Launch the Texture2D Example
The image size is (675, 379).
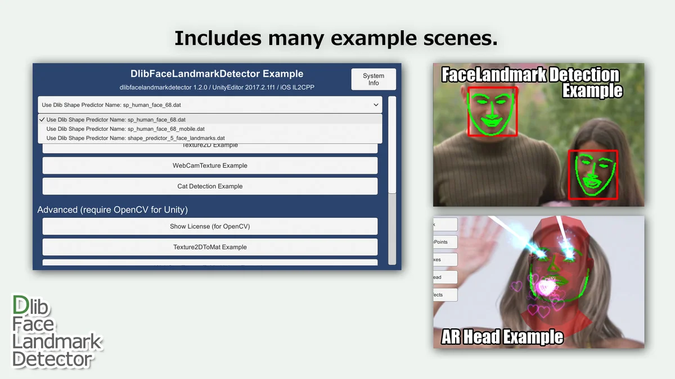click(209, 146)
